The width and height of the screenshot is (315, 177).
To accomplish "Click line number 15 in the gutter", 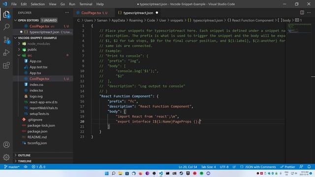I will 82,96.
